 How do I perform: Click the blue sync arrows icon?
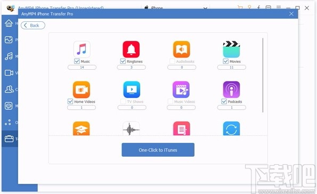click(231, 128)
